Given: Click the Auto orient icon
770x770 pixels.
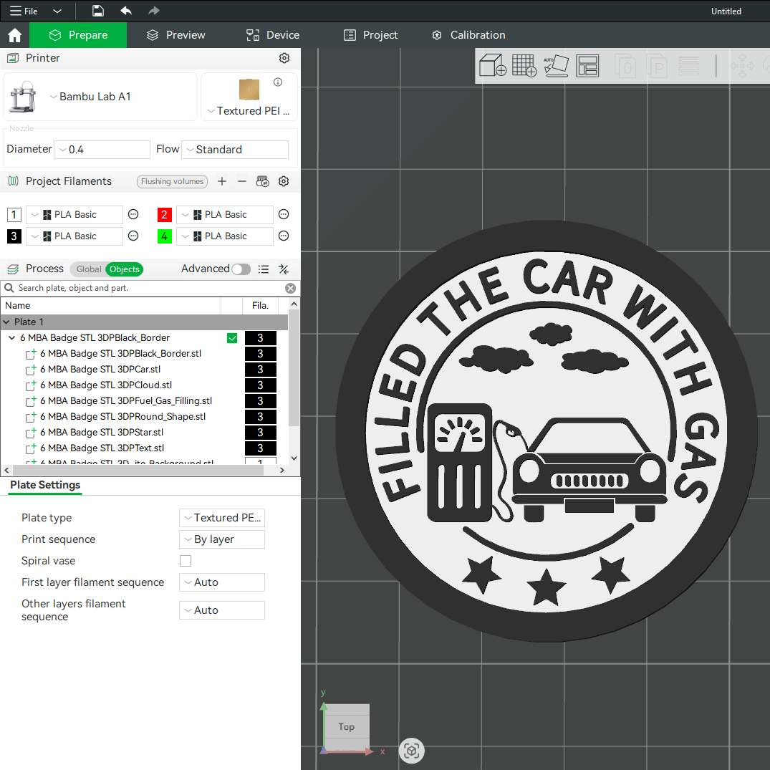Looking at the screenshot, I should [556, 66].
